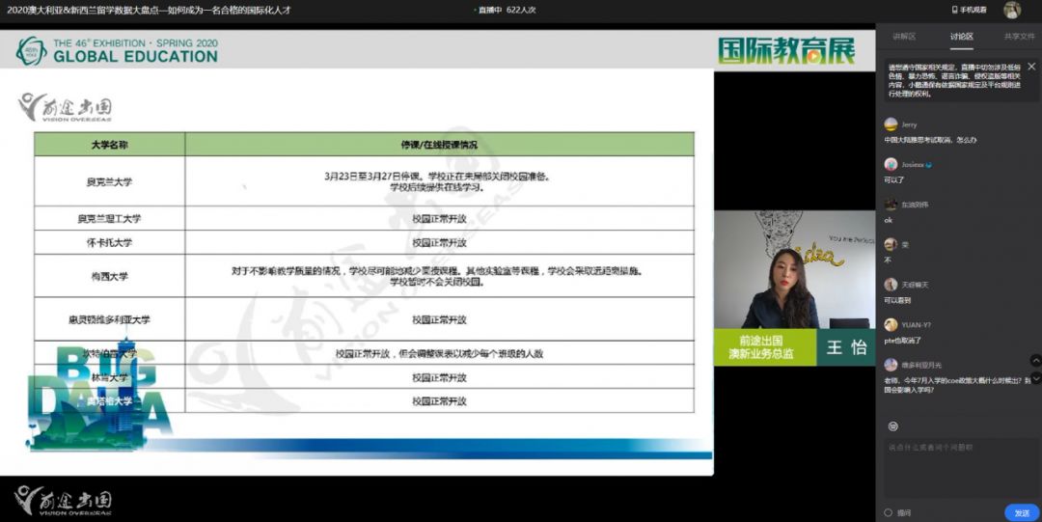Open Josiexx's avatar in the chat
The width and height of the screenshot is (1042, 522).
891,164
